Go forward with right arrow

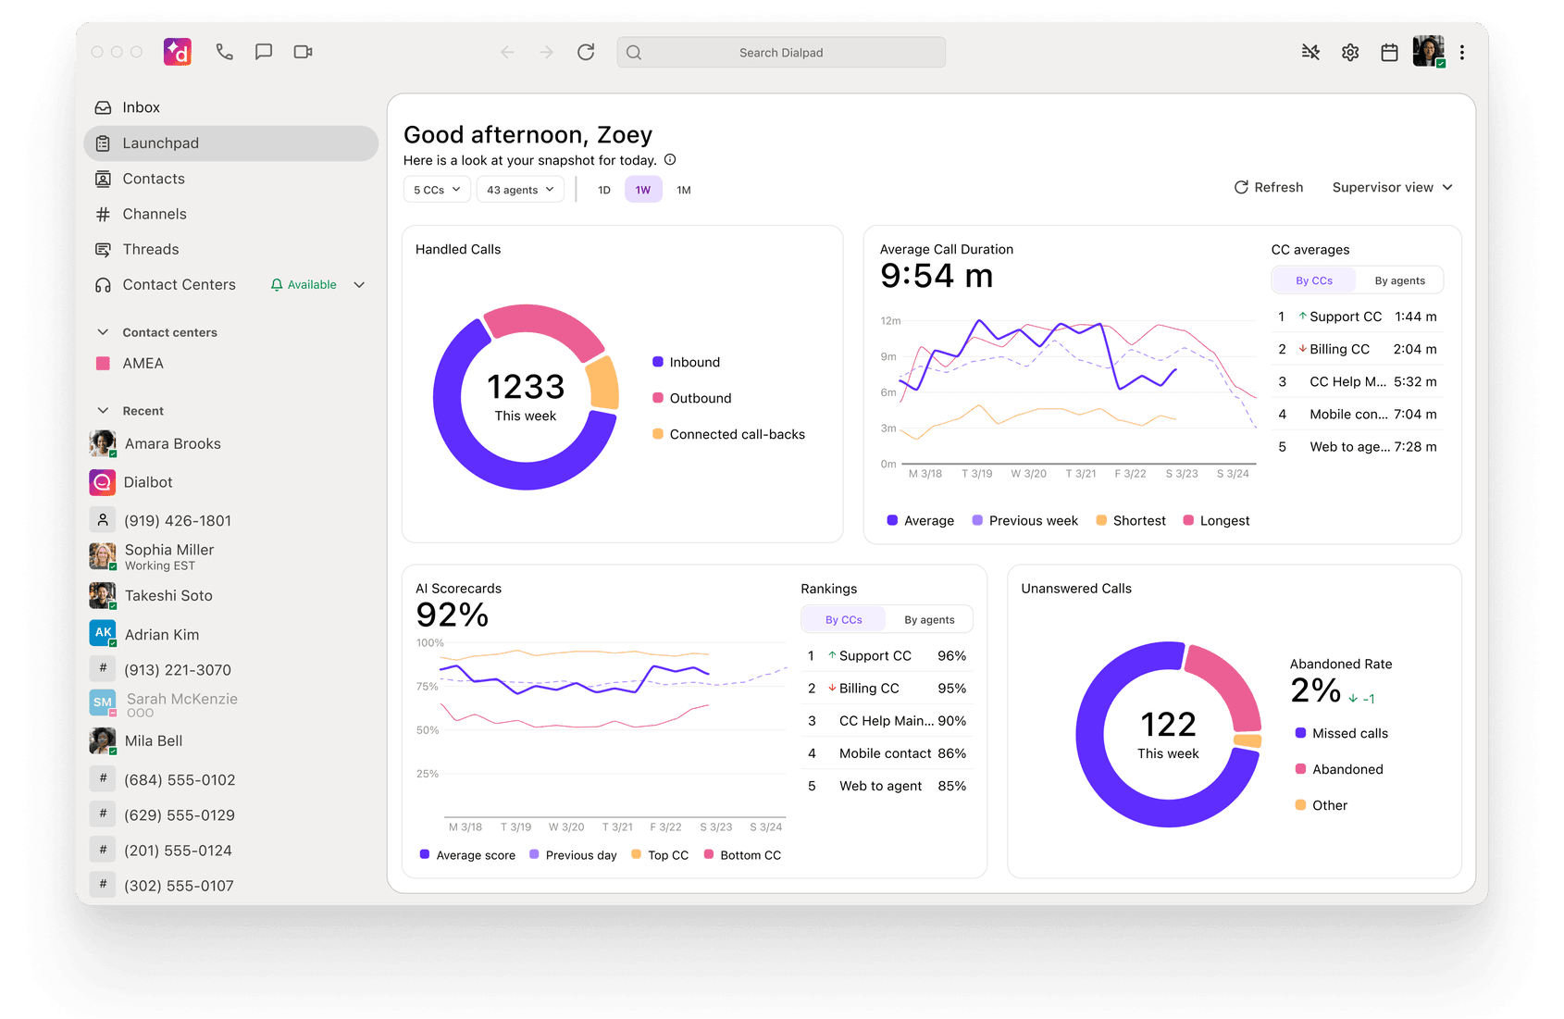click(x=547, y=53)
